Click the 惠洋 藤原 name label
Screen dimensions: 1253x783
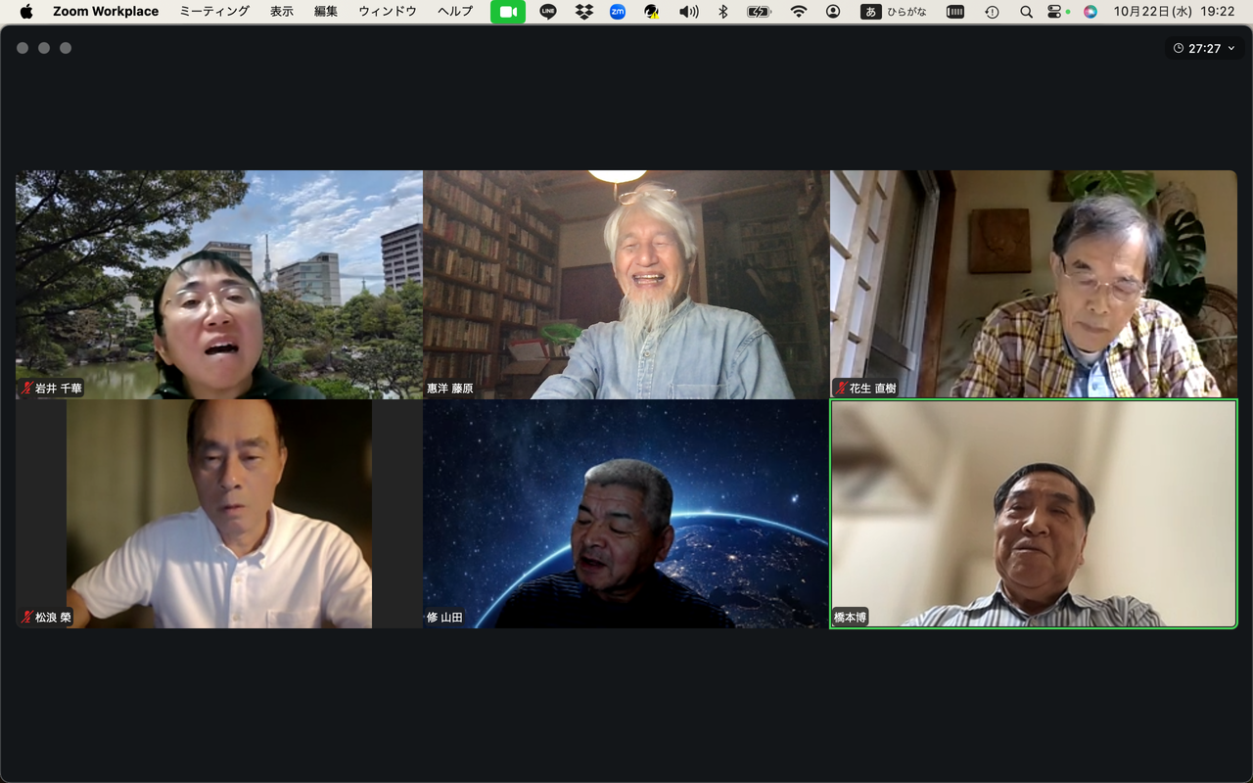point(450,389)
